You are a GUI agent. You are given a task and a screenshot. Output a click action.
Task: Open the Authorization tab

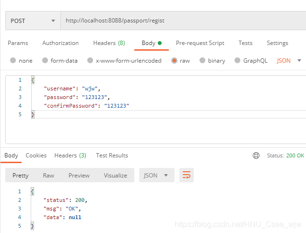point(60,43)
